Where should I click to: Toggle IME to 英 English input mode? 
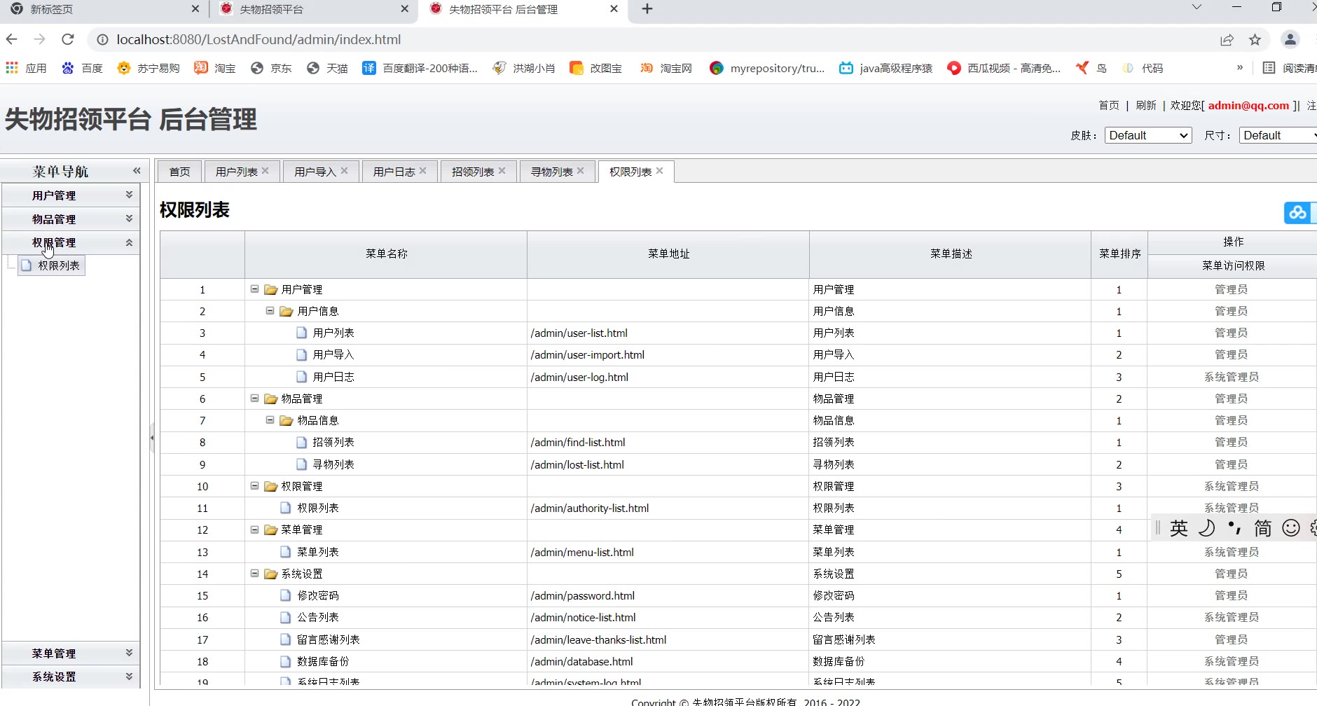click(x=1179, y=528)
